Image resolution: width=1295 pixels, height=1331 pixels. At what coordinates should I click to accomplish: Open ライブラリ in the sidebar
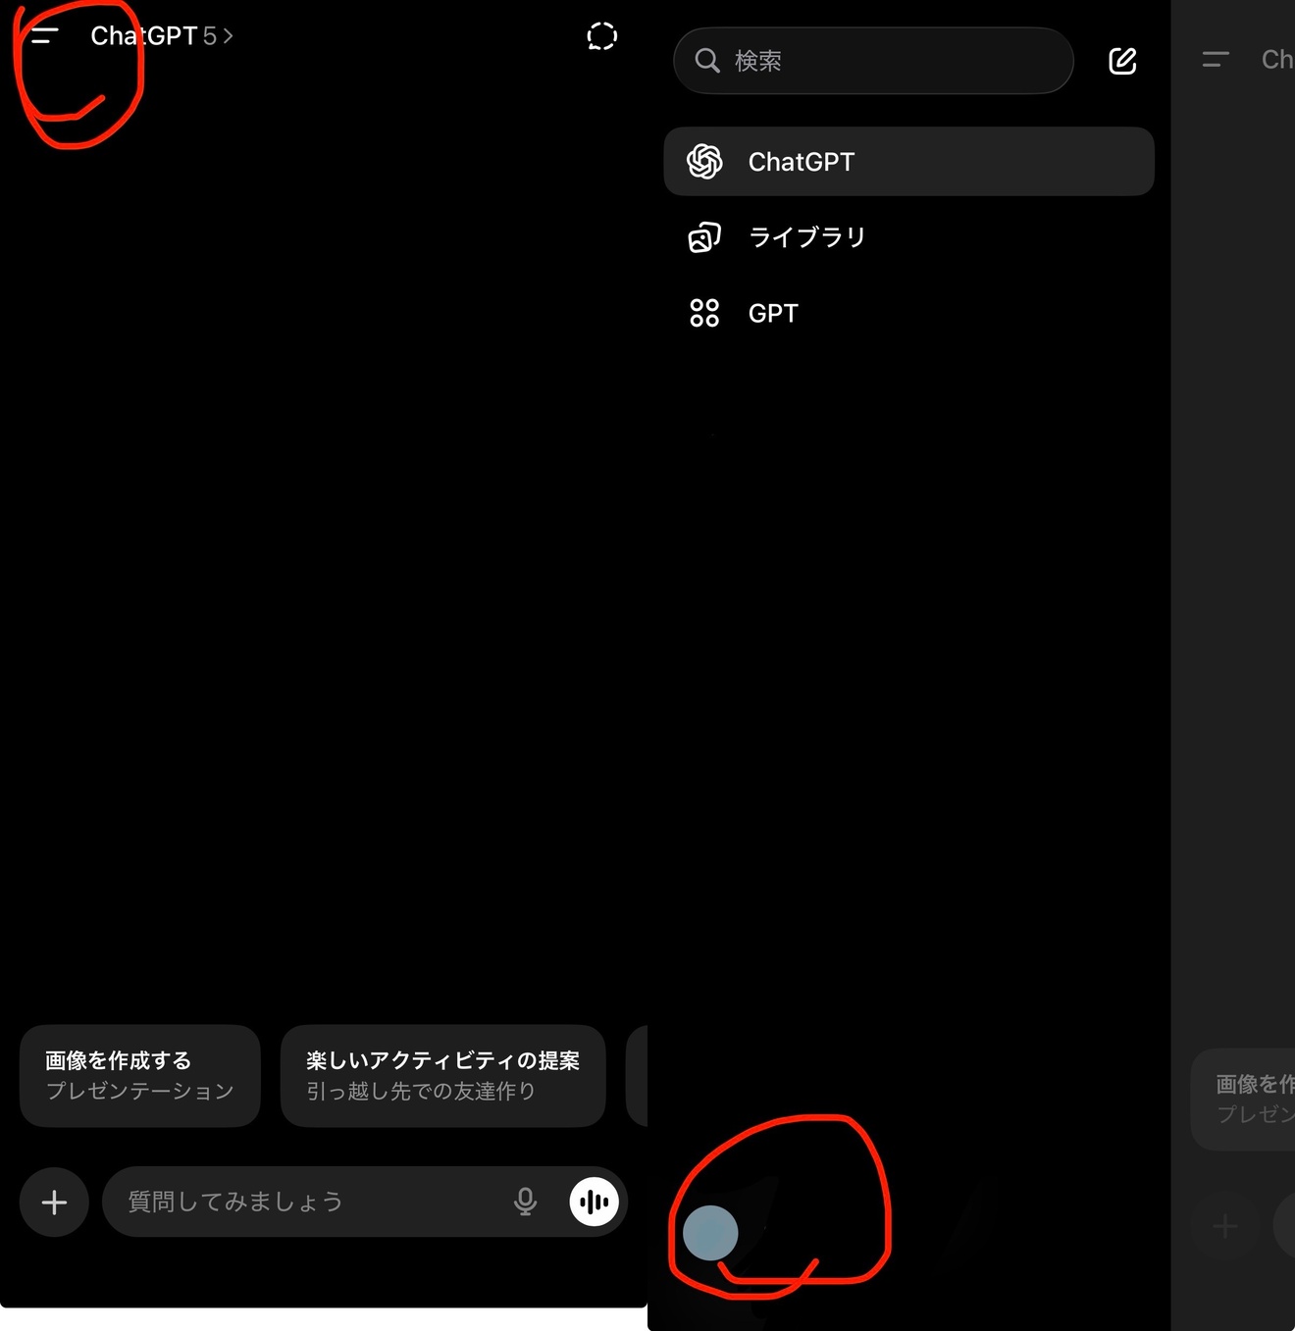click(x=908, y=237)
